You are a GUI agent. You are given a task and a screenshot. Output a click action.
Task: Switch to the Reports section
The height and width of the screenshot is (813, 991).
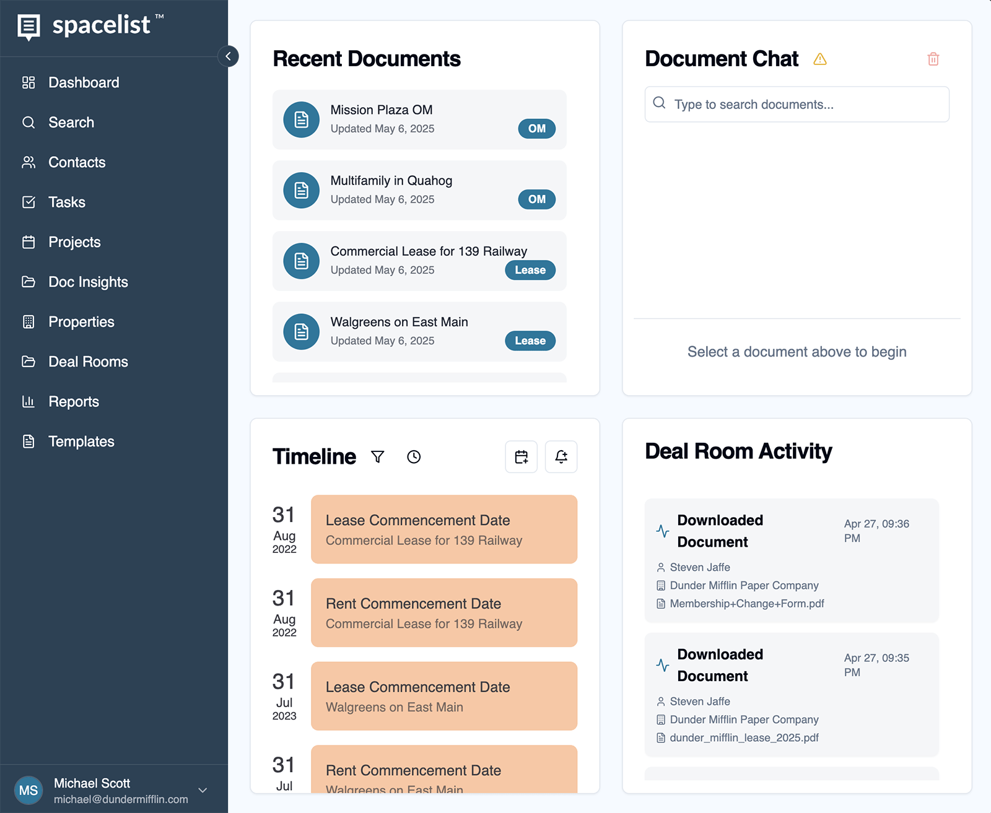click(x=73, y=401)
